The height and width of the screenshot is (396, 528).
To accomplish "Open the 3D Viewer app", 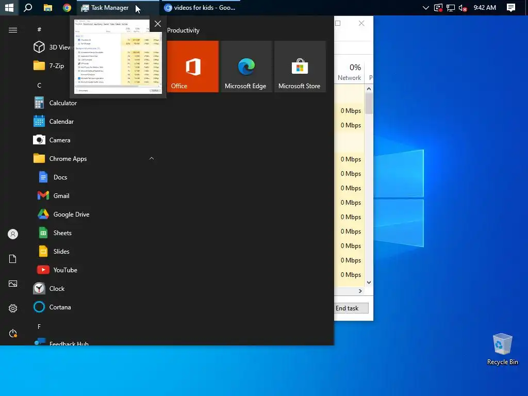I will [x=52, y=47].
